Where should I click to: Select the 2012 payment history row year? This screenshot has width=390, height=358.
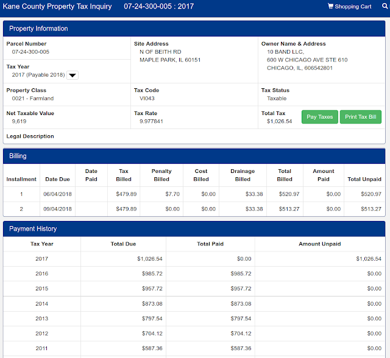pyautogui.click(x=42, y=334)
